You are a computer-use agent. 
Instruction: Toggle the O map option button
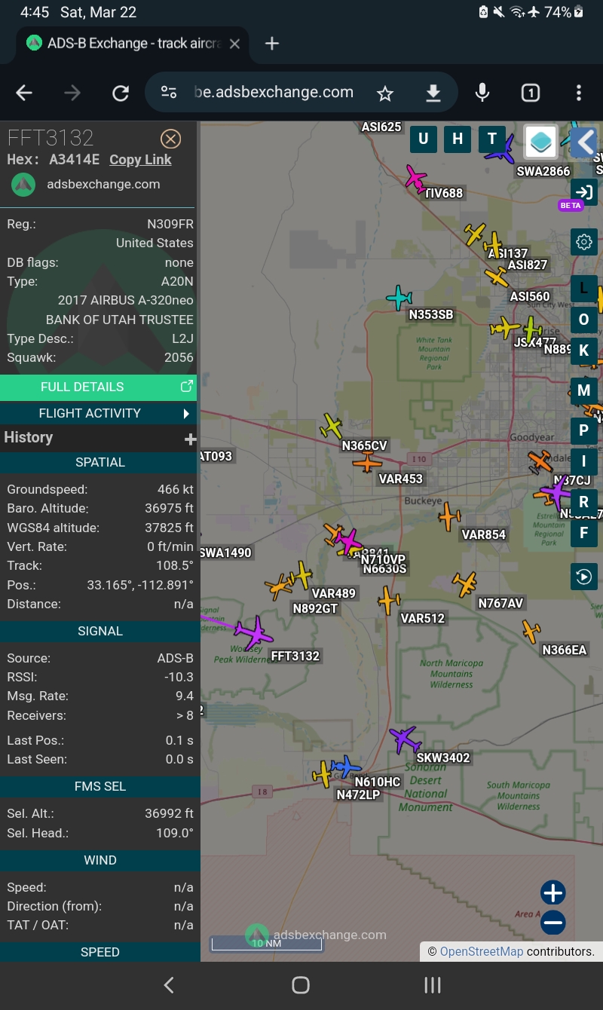(x=584, y=320)
